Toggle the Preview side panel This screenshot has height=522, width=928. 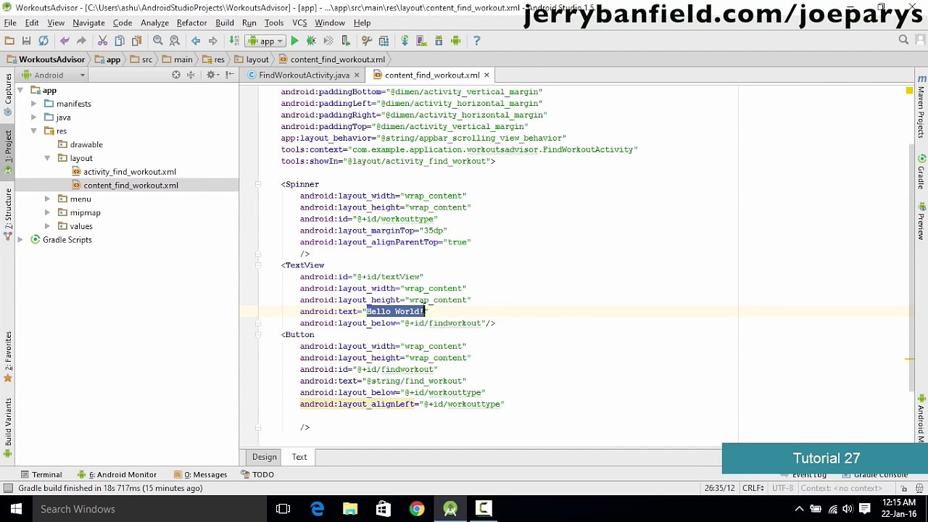921,223
